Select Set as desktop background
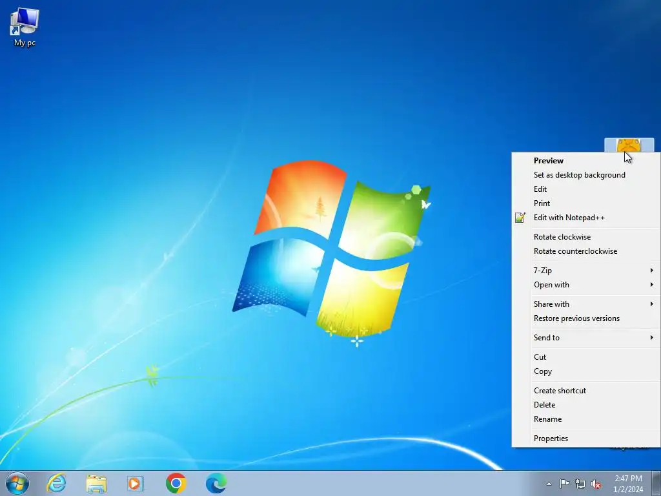The width and height of the screenshot is (661, 496). click(586, 175)
